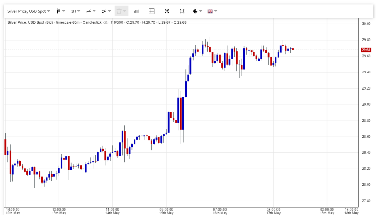Open the Silver Price, USD Spot instrument dropdown
Image resolution: width=376 pixels, height=215 pixels.
click(29, 11)
